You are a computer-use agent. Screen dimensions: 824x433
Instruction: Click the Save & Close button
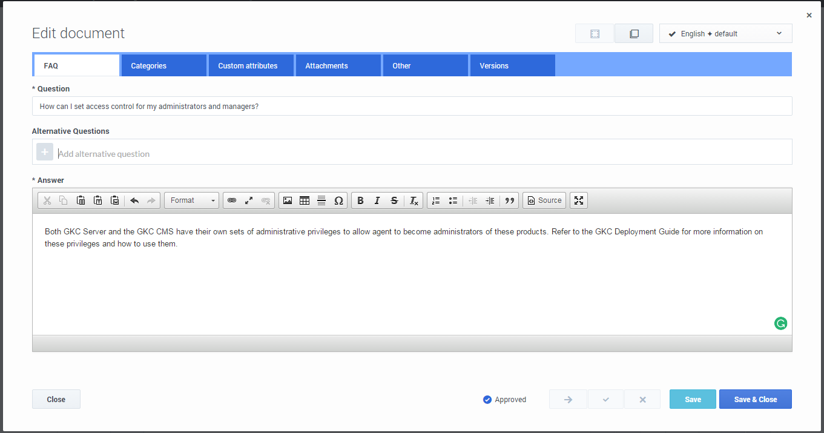click(755, 400)
